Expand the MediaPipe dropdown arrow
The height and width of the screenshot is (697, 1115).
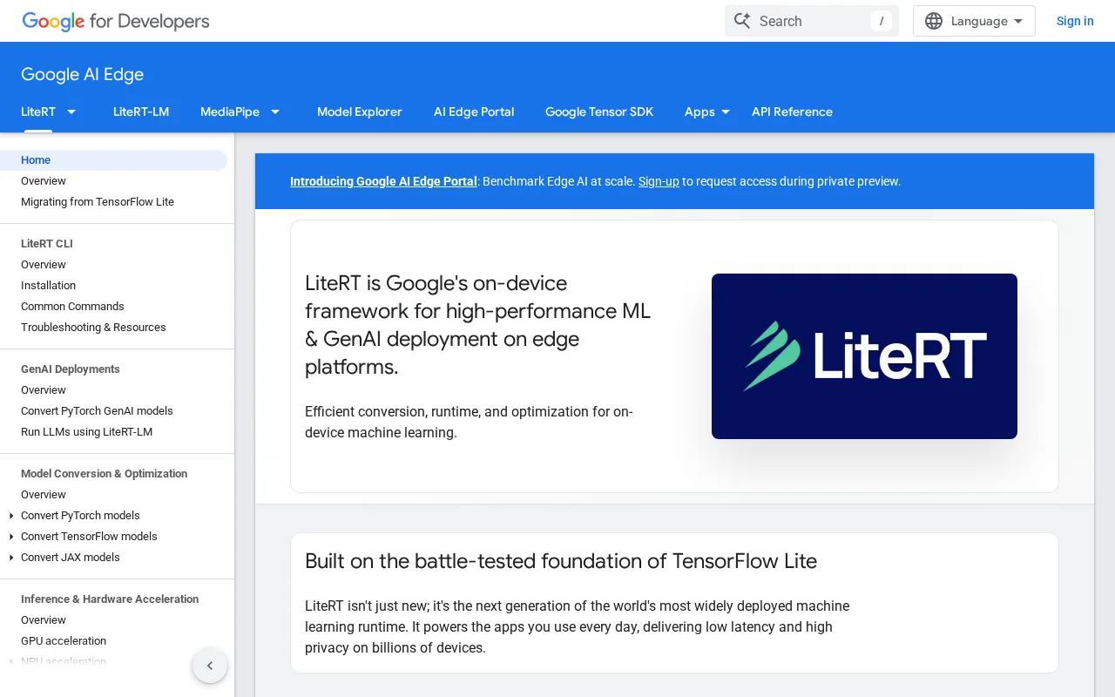[x=275, y=112]
